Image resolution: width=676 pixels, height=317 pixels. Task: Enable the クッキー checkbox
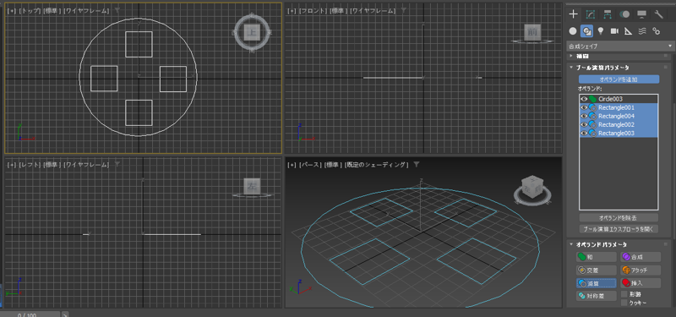tap(624, 303)
